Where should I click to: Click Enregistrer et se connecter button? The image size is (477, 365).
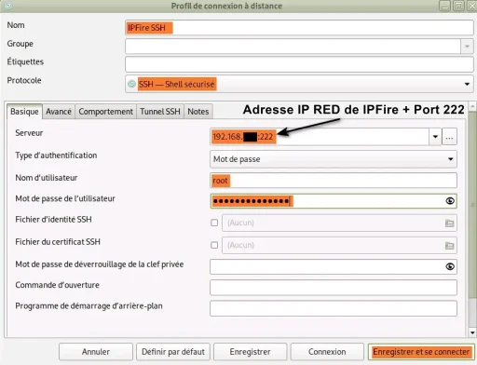pos(421,352)
